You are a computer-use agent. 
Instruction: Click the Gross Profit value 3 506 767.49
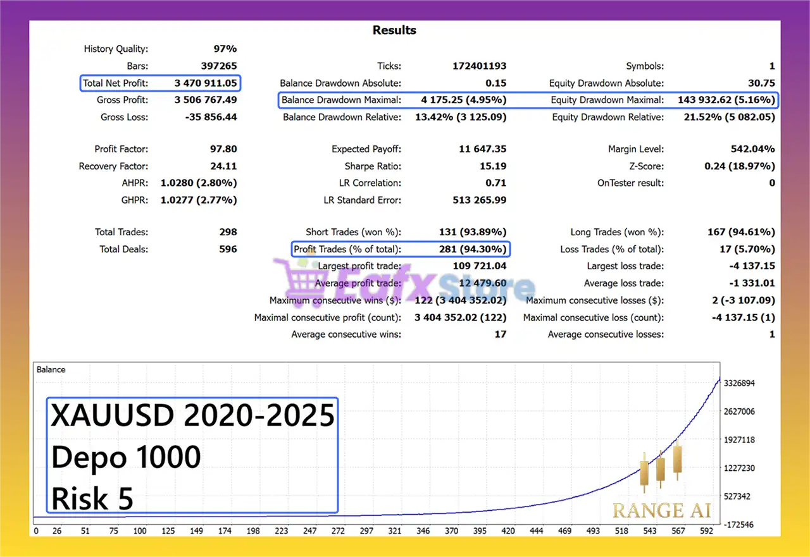(206, 100)
